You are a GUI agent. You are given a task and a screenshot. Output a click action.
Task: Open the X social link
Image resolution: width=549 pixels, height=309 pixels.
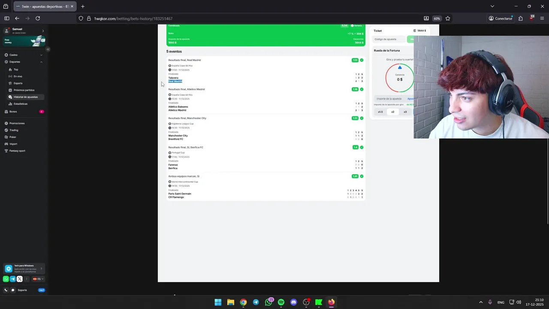[19, 279]
